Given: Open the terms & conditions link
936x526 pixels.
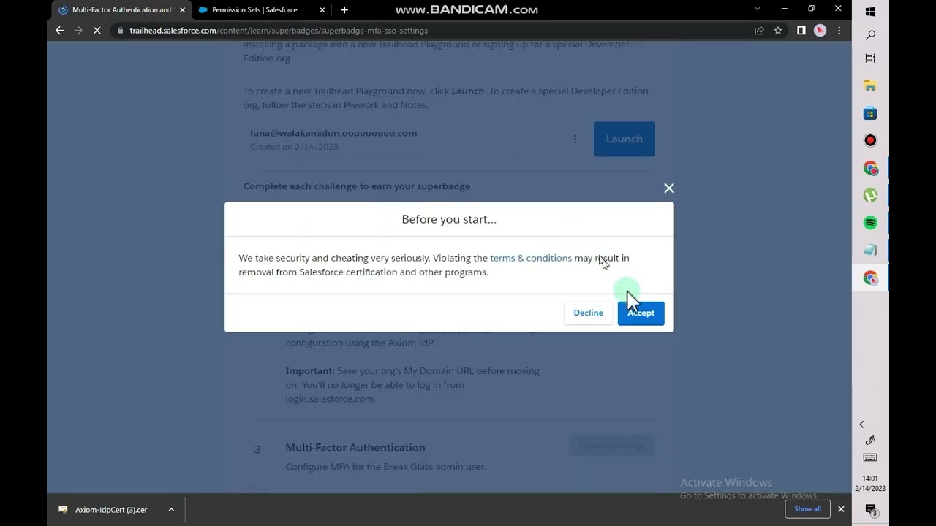Looking at the screenshot, I should [531, 258].
